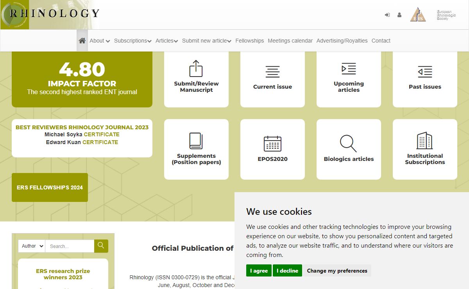Click BEST REVIEWERS RHINOLOGY JOURNAL 2023 heading
This screenshot has height=289, width=469.
click(82, 127)
